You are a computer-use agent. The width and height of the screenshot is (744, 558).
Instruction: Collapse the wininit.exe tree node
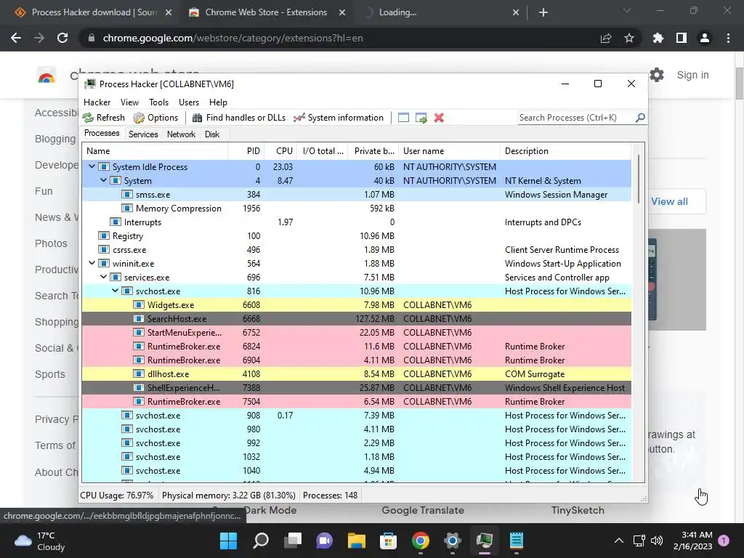[x=92, y=263]
